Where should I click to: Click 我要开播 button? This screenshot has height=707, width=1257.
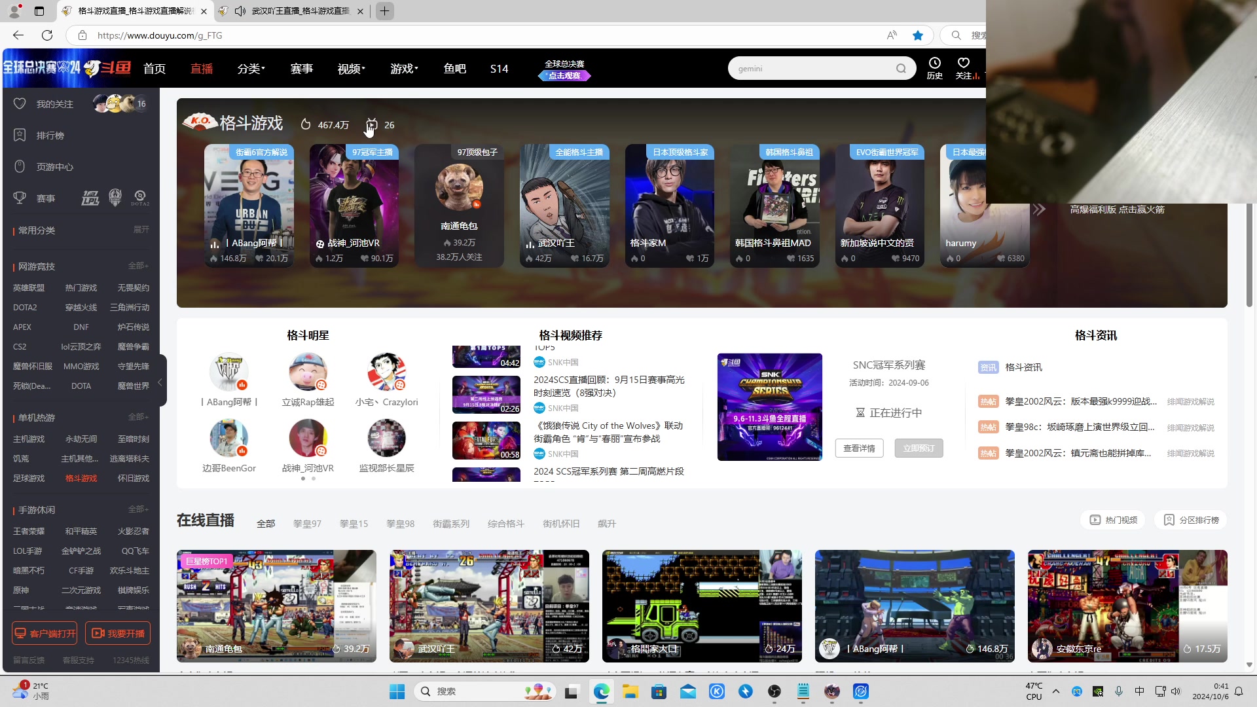pyautogui.click(x=118, y=633)
